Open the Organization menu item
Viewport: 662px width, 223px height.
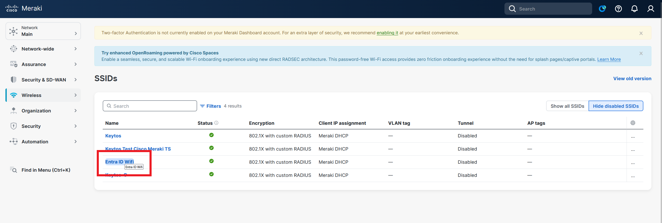43,111
